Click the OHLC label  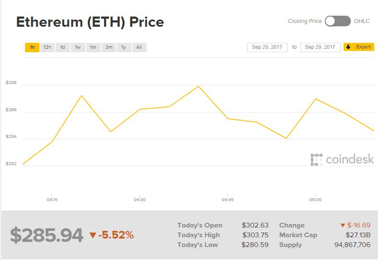(362, 21)
